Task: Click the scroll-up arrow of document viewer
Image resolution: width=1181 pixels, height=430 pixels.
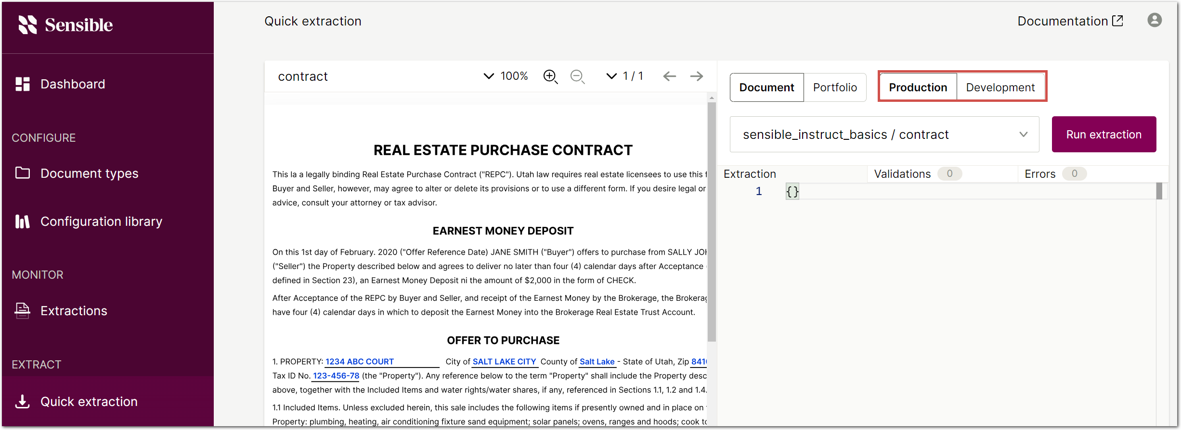Action: point(712,98)
